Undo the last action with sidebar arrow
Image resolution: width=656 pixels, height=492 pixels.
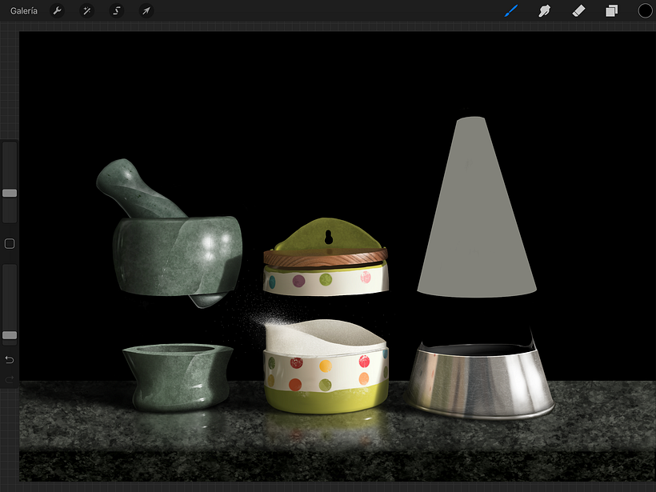coord(10,359)
